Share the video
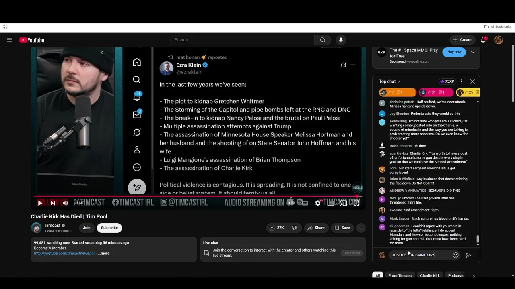Image resolution: width=515 pixels, height=289 pixels. (316, 228)
